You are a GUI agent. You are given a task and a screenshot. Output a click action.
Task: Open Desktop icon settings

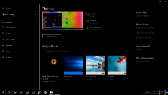point(145,28)
